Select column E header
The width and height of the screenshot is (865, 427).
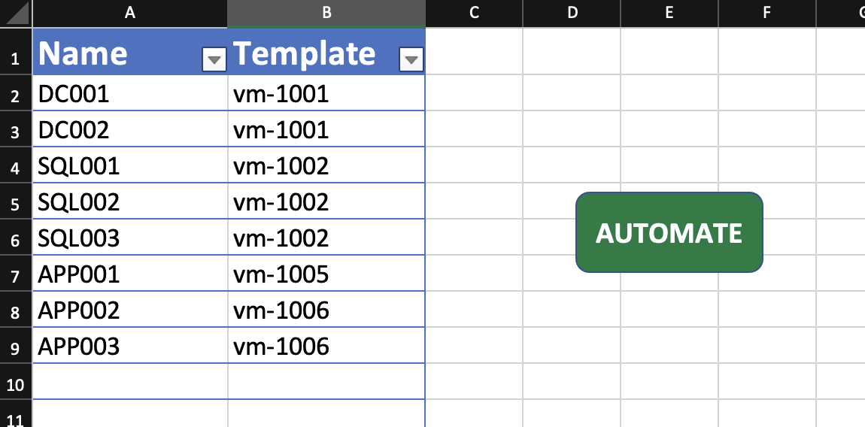[669, 14]
